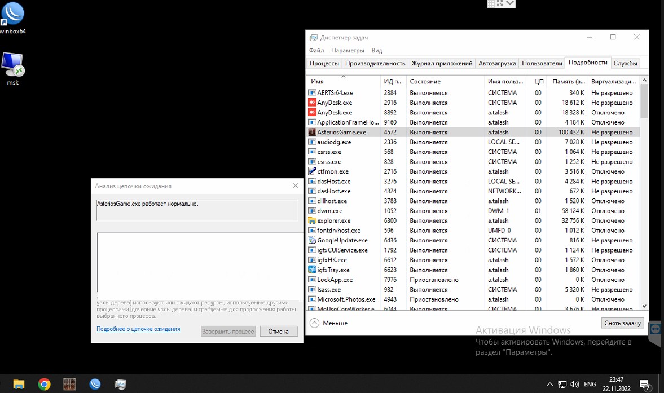Select the audiodg.exe process icon

coord(312,142)
